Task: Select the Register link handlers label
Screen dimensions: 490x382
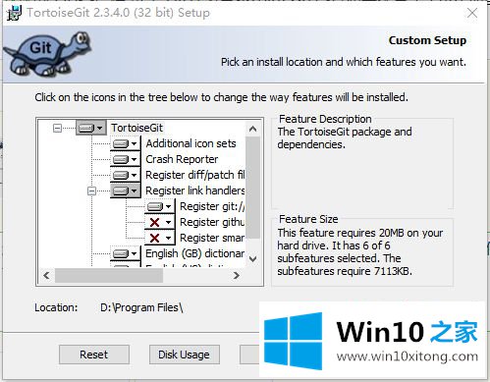Action: 195,191
